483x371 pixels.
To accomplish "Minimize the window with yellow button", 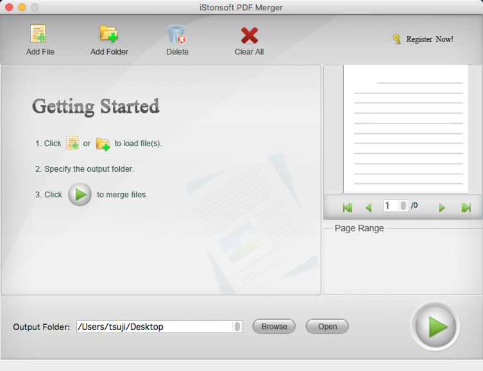I will tap(22, 7).
